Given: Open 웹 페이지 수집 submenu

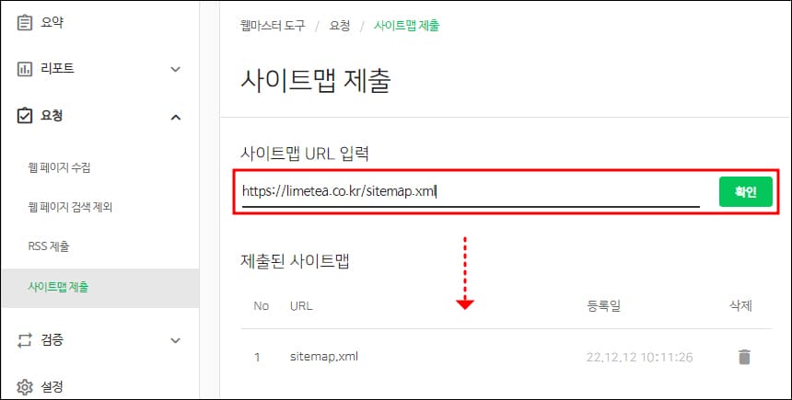Looking at the screenshot, I should pos(59,167).
